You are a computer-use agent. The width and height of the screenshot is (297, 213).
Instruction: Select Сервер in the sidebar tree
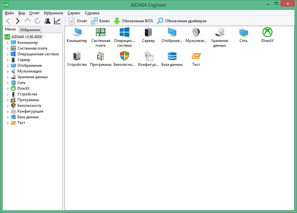pos(20,60)
